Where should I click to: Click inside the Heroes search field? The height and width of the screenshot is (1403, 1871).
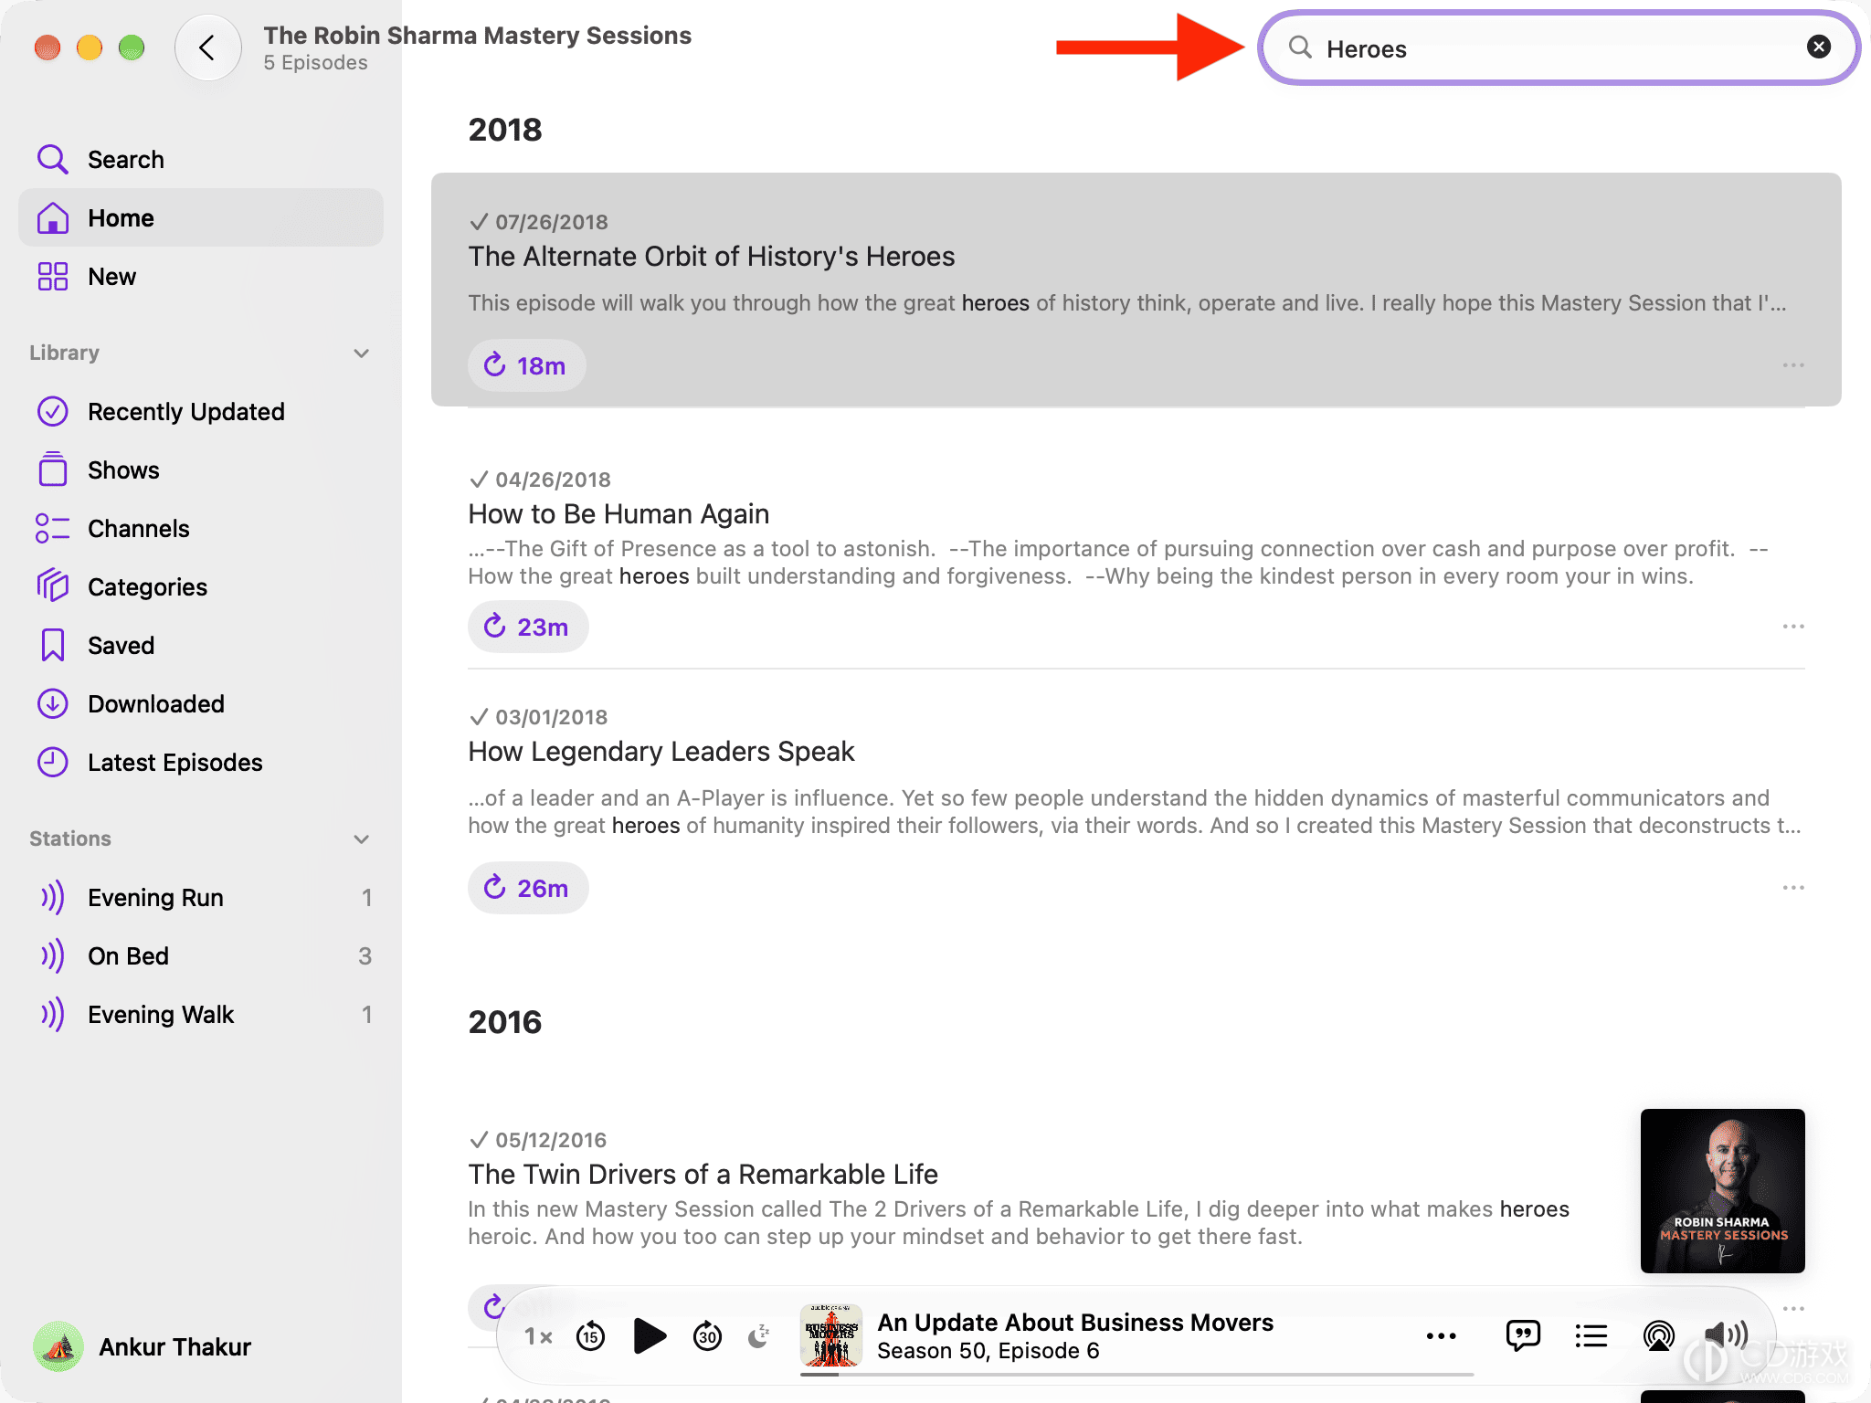coord(1558,48)
